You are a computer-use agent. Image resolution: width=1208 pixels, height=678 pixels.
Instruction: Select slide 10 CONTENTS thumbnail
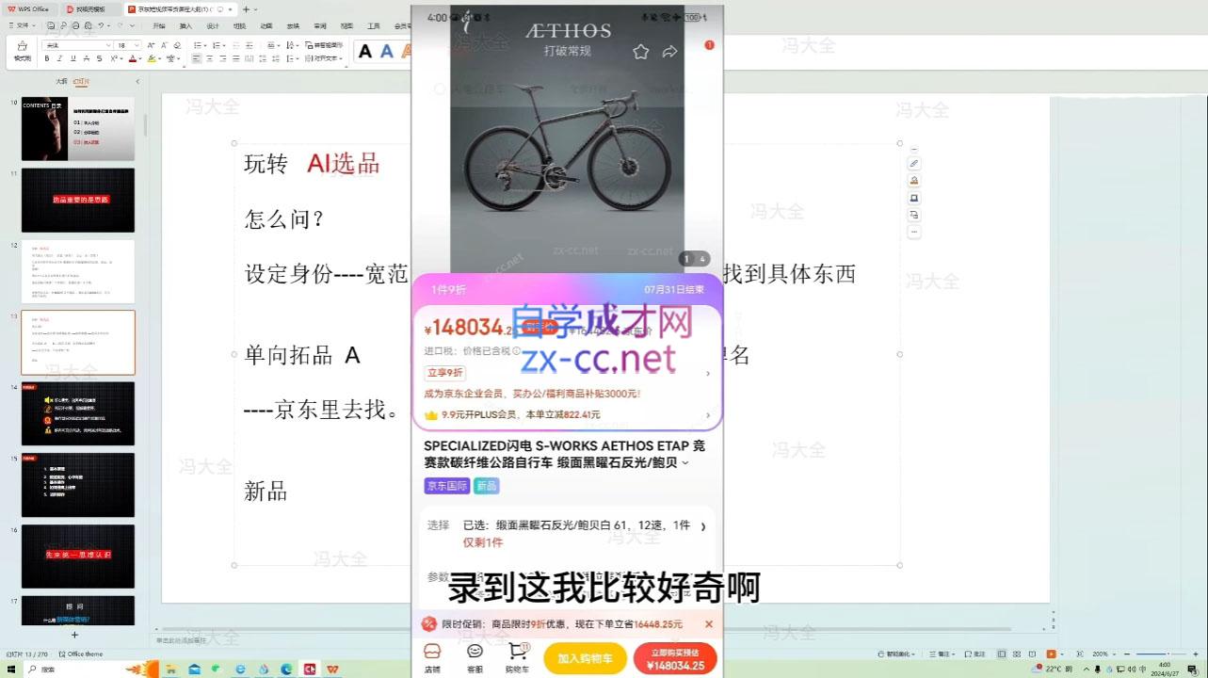click(x=78, y=128)
